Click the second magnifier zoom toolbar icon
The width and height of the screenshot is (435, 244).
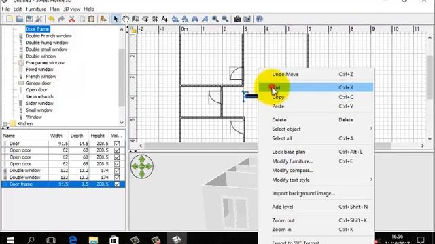click(x=225, y=19)
